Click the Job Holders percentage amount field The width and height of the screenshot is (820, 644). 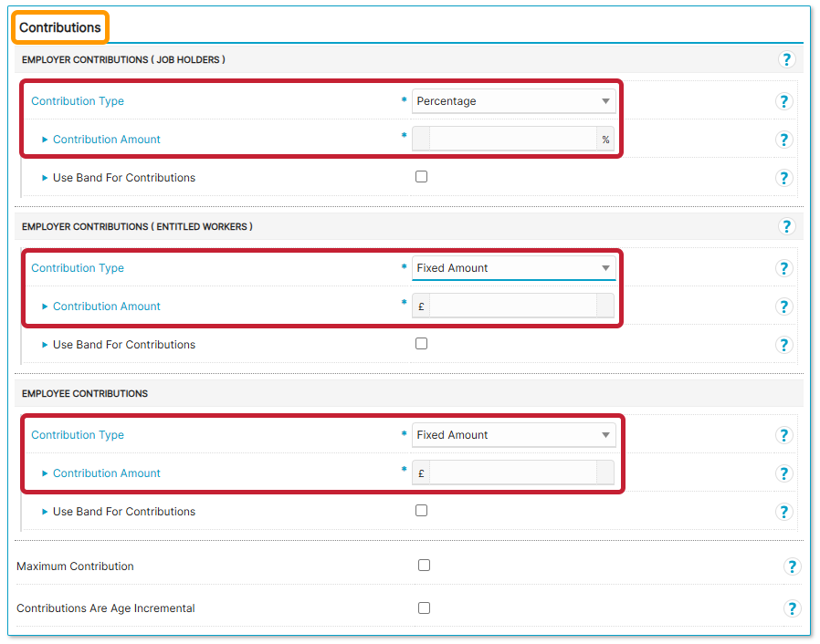click(511, 140)
